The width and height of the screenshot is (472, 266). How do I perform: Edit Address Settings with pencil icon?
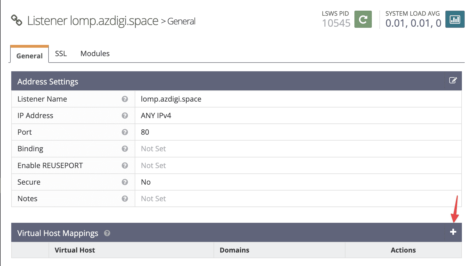(x=453, y=81)
